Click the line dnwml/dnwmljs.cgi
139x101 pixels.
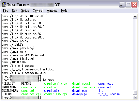pos(16,41)
